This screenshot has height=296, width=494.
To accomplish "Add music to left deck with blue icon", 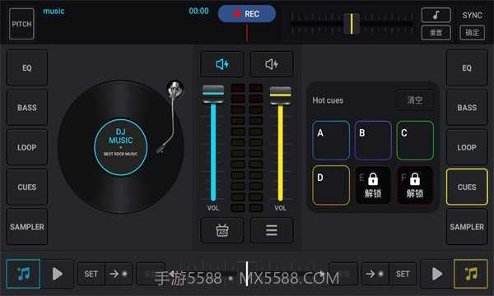I will click(23, 274).
